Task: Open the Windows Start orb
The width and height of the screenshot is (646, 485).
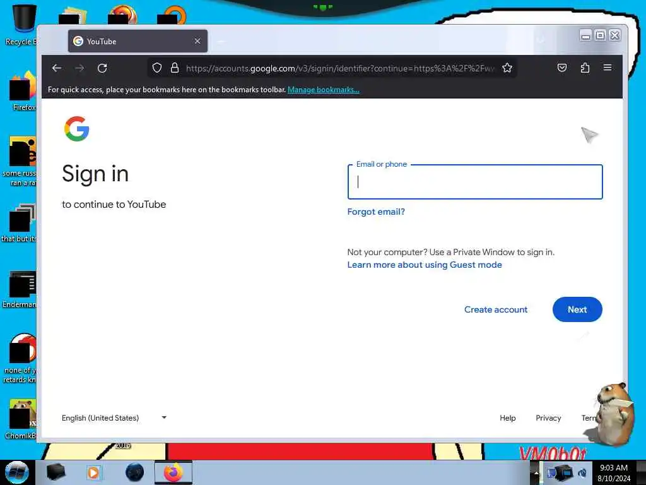Action: coord(17,472)
